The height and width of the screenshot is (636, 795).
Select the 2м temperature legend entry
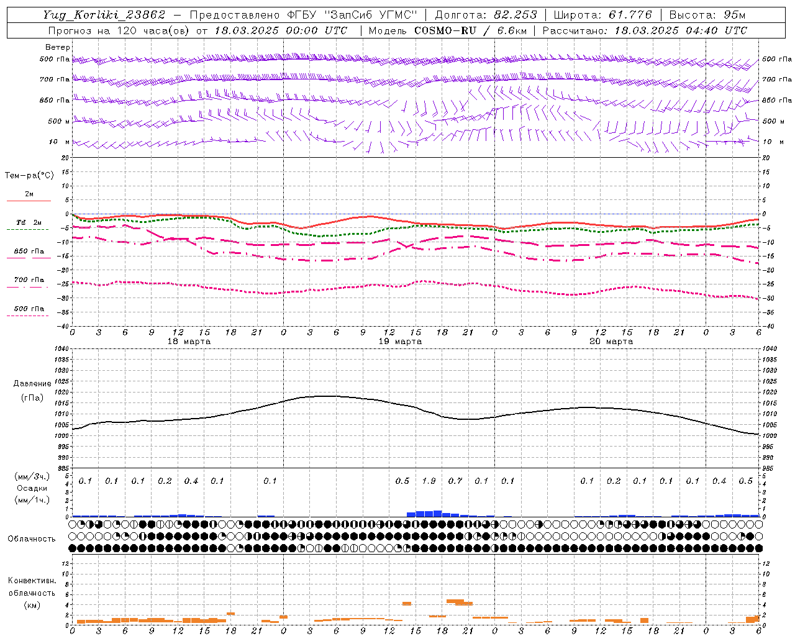29,194
